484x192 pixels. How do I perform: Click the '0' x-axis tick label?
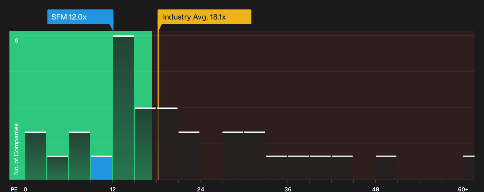coord(25,189)
